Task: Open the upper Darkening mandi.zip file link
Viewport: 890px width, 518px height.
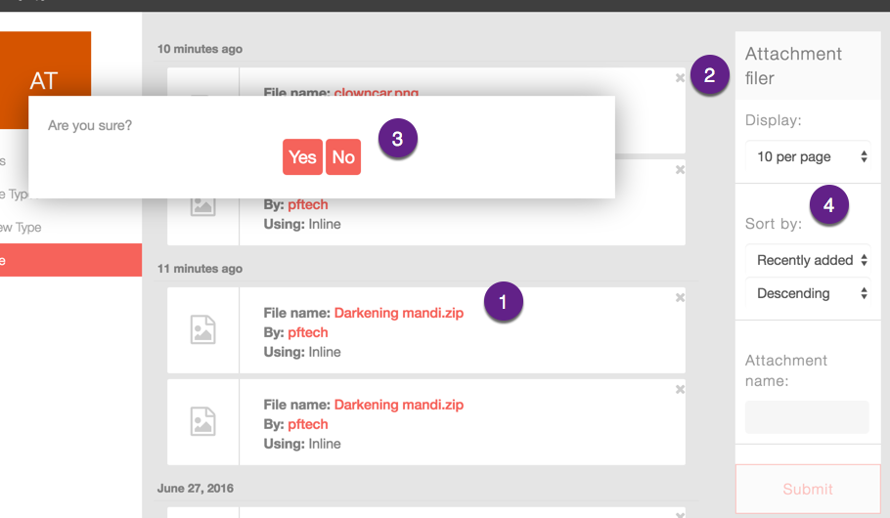Action: coord(398,313)
